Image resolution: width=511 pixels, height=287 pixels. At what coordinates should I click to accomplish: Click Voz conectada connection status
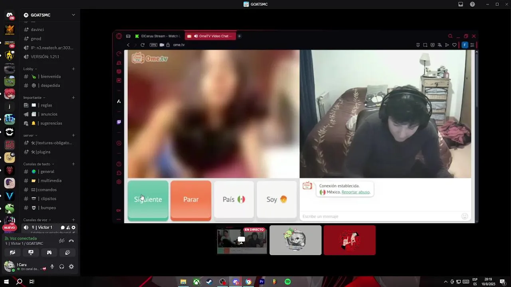[23, 238]
